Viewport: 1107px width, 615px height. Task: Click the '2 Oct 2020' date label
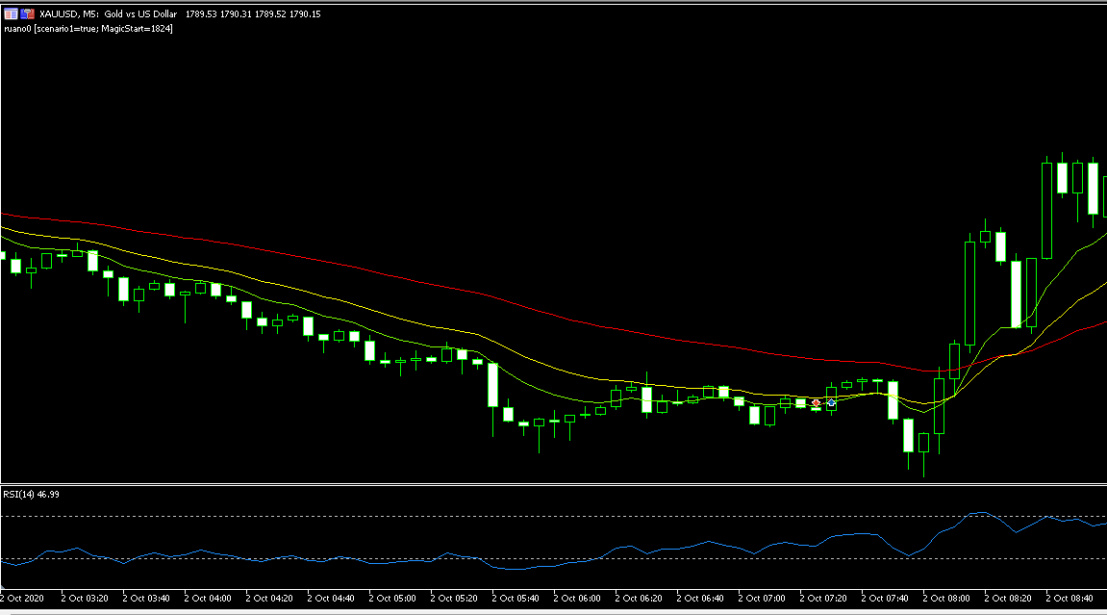pyautogui.click(x=22, y=598)
